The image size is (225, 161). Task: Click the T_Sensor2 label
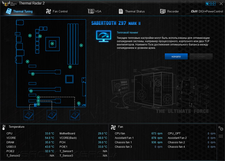pos(13,156)
